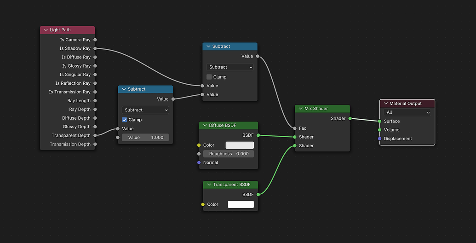Image resolution: width=476 pixels, height=243 pixels.
Task: Click the connected Value input socket of lower-left Subtract
Action: [x=118, y=129]
